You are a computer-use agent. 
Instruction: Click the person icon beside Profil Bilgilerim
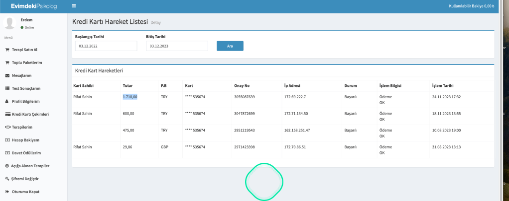7,101
